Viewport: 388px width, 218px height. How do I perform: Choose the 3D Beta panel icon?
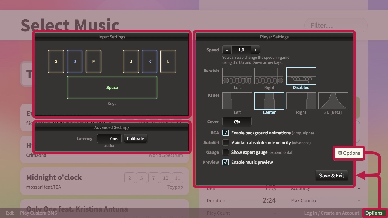pos(333,101)
